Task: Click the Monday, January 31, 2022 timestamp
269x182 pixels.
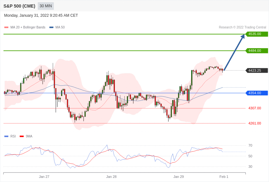Action: click(x=41, y=15)
